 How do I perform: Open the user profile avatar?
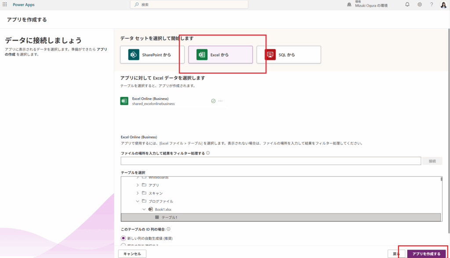click(443, 4)
